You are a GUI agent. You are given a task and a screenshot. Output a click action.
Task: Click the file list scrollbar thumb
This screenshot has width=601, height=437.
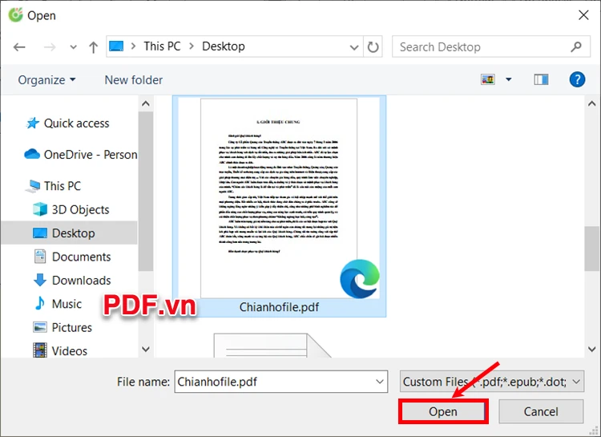pos(592,249)
